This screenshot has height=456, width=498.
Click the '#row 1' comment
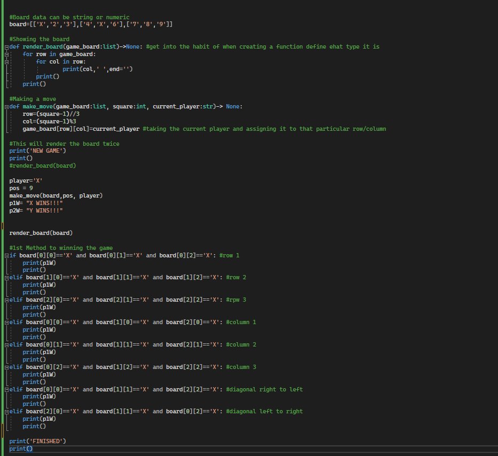point(230,255)
